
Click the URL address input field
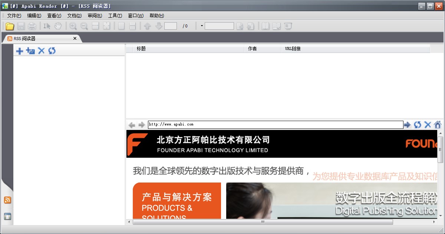[275, 125]
